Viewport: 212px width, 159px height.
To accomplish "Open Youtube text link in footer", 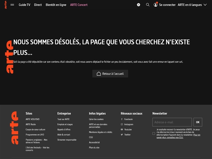I will [128, 130].
